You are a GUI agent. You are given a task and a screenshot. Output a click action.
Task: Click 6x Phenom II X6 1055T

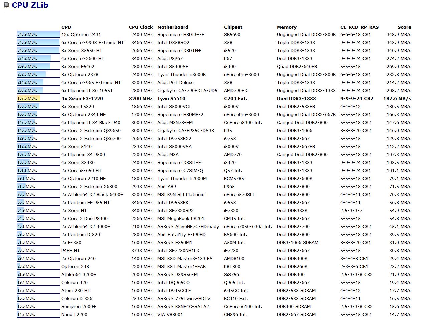click(x=87, y=90)
